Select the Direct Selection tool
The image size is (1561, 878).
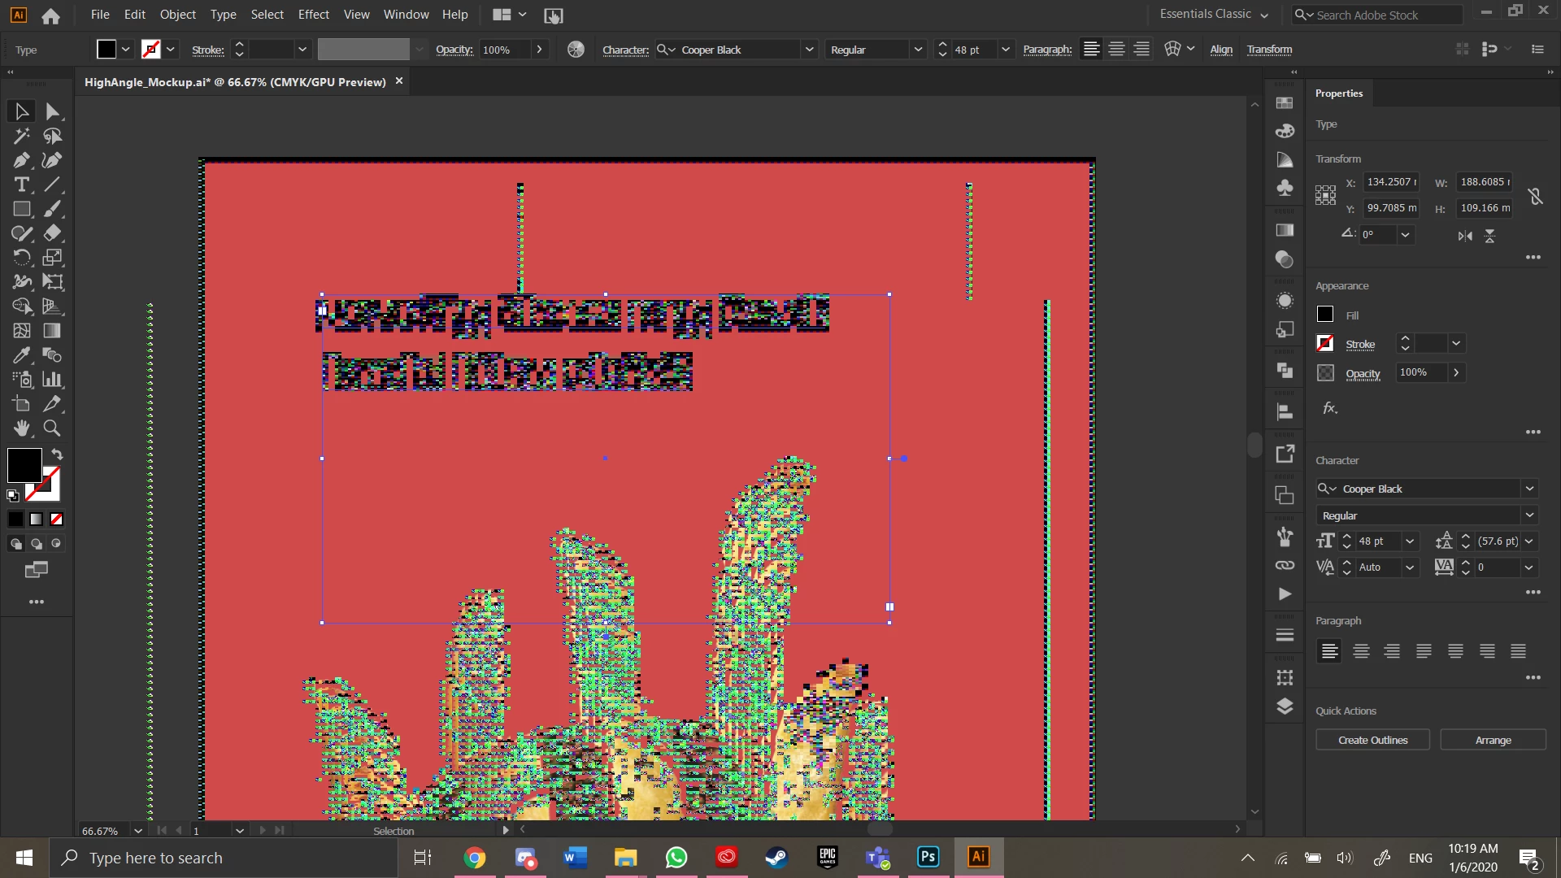52,111
